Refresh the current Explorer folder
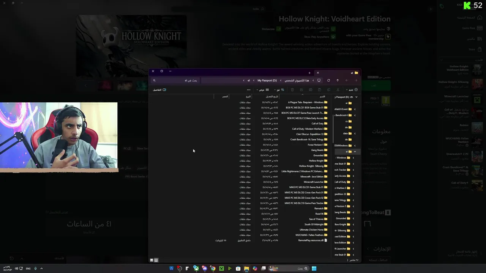This screenshot has width=486, height=273. point(328,80)
